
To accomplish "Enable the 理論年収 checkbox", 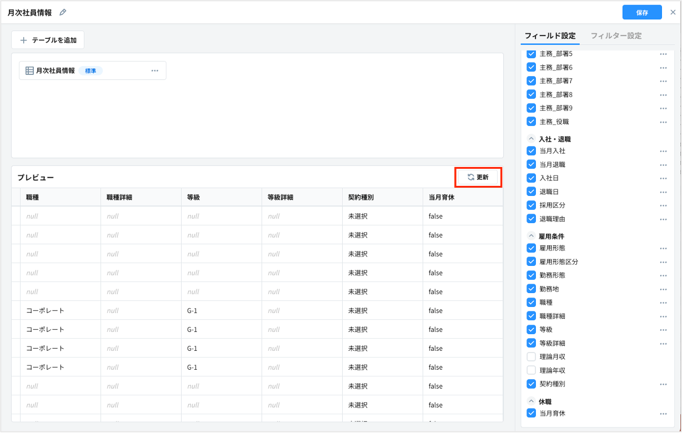I will click(531, 370).
